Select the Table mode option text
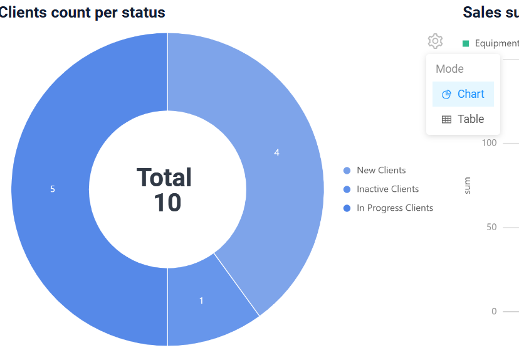Image resolution: width=519 pixels, height=355 pixels. [x=471, y=119]
